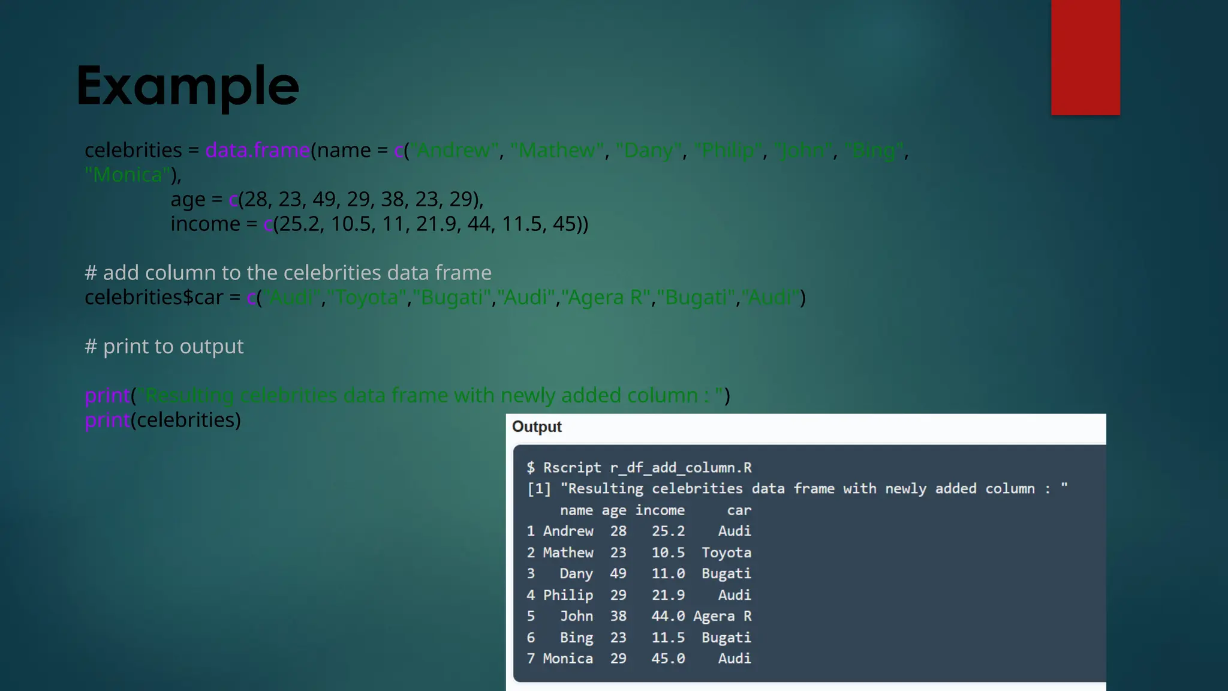
Task: Click the 'Monica' row in output table
Action: tap(568, 659)
